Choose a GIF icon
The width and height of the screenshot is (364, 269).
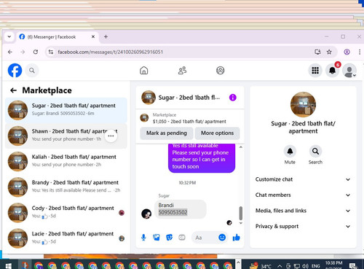(x=182, y=238)
